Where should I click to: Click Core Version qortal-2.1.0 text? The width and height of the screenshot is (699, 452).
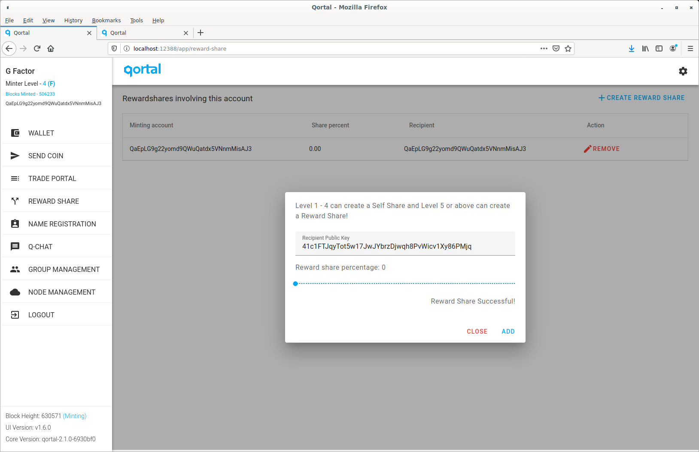coord(51,439)
